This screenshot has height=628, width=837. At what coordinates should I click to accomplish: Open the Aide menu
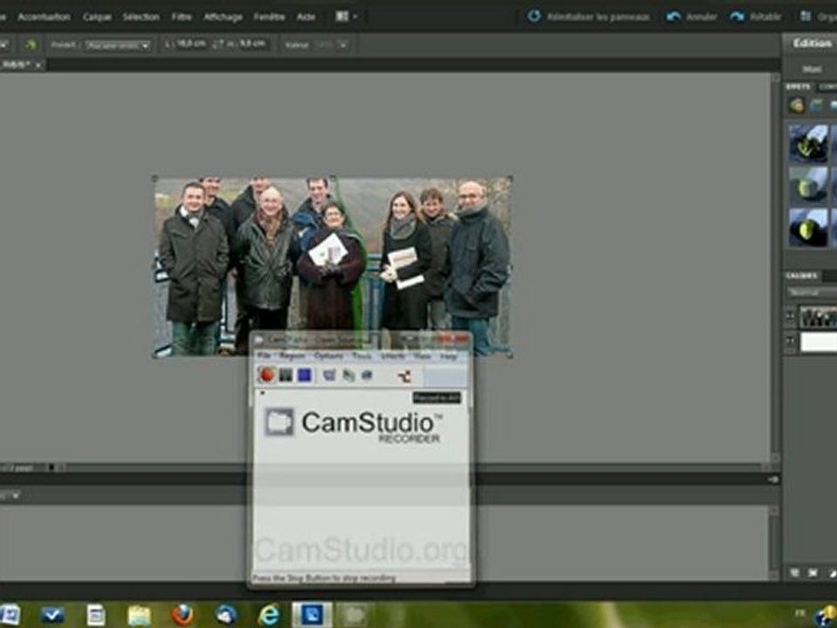click(x=306, y=17)
